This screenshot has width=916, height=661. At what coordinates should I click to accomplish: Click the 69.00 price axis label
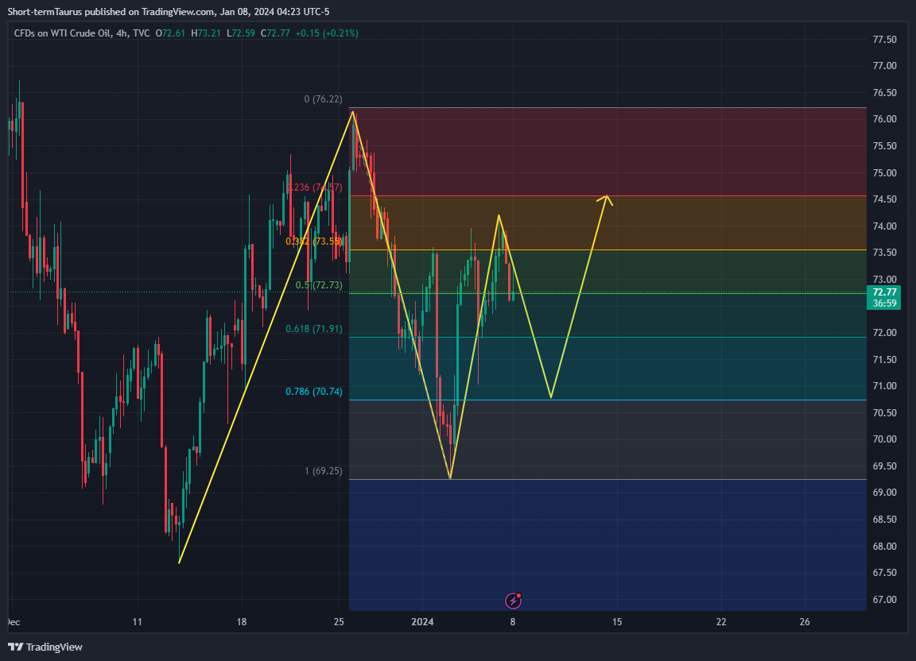[x=884, y=493]
